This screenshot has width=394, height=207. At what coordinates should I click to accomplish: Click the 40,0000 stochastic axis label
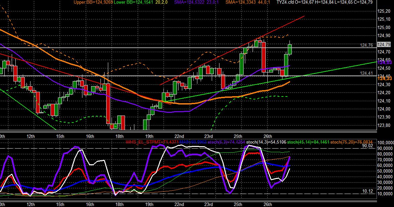[385, 177]
